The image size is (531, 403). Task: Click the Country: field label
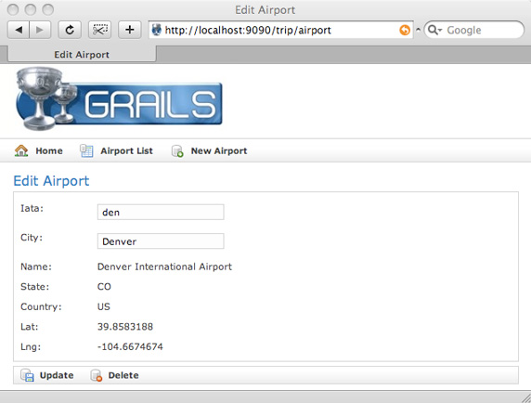click(41, 306)
